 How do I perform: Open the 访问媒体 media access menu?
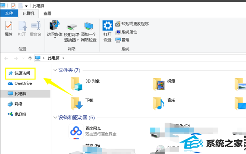(x=55, y=29)
